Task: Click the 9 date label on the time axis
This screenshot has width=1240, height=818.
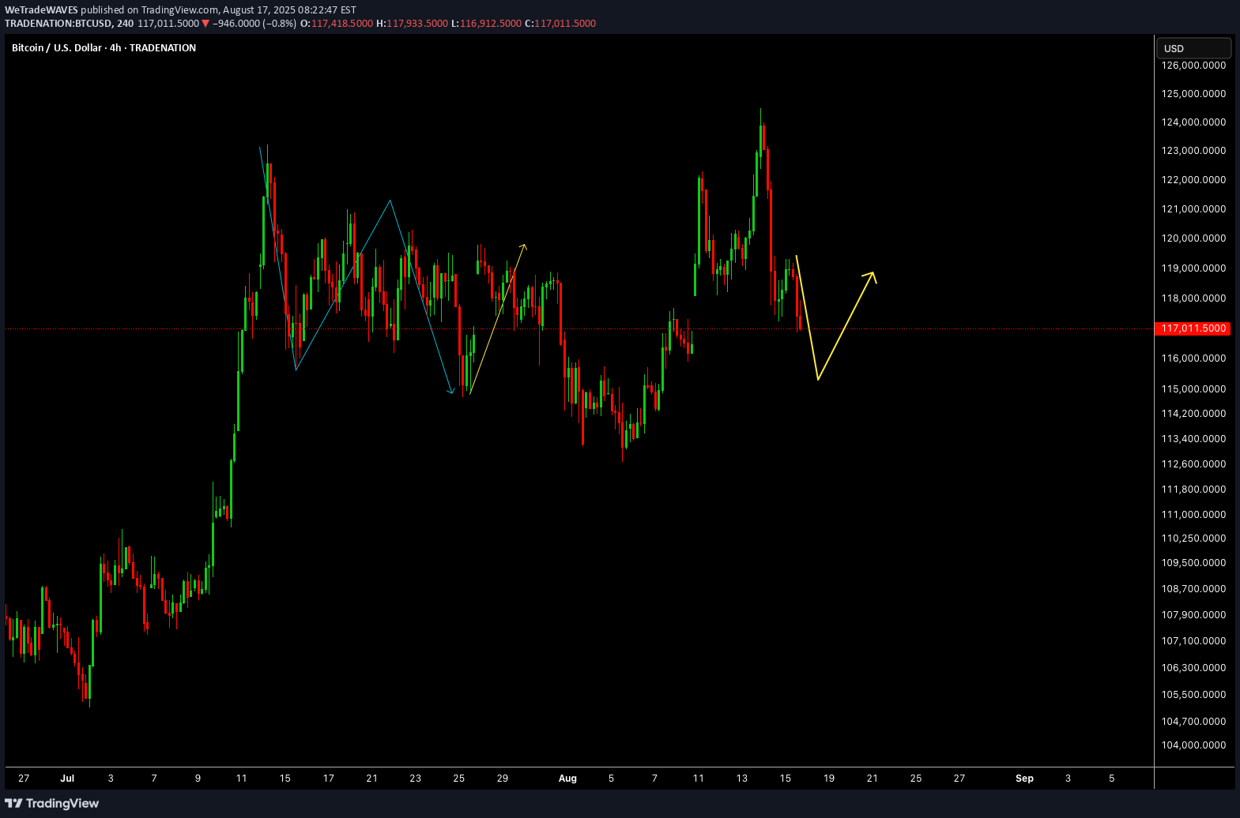Action: pos(198,778)
